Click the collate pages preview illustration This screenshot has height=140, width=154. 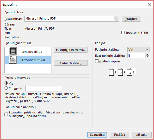tap(122, 72)
